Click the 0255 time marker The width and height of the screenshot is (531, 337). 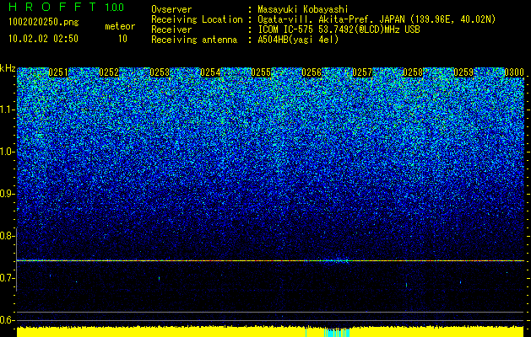tap(261, 72)
